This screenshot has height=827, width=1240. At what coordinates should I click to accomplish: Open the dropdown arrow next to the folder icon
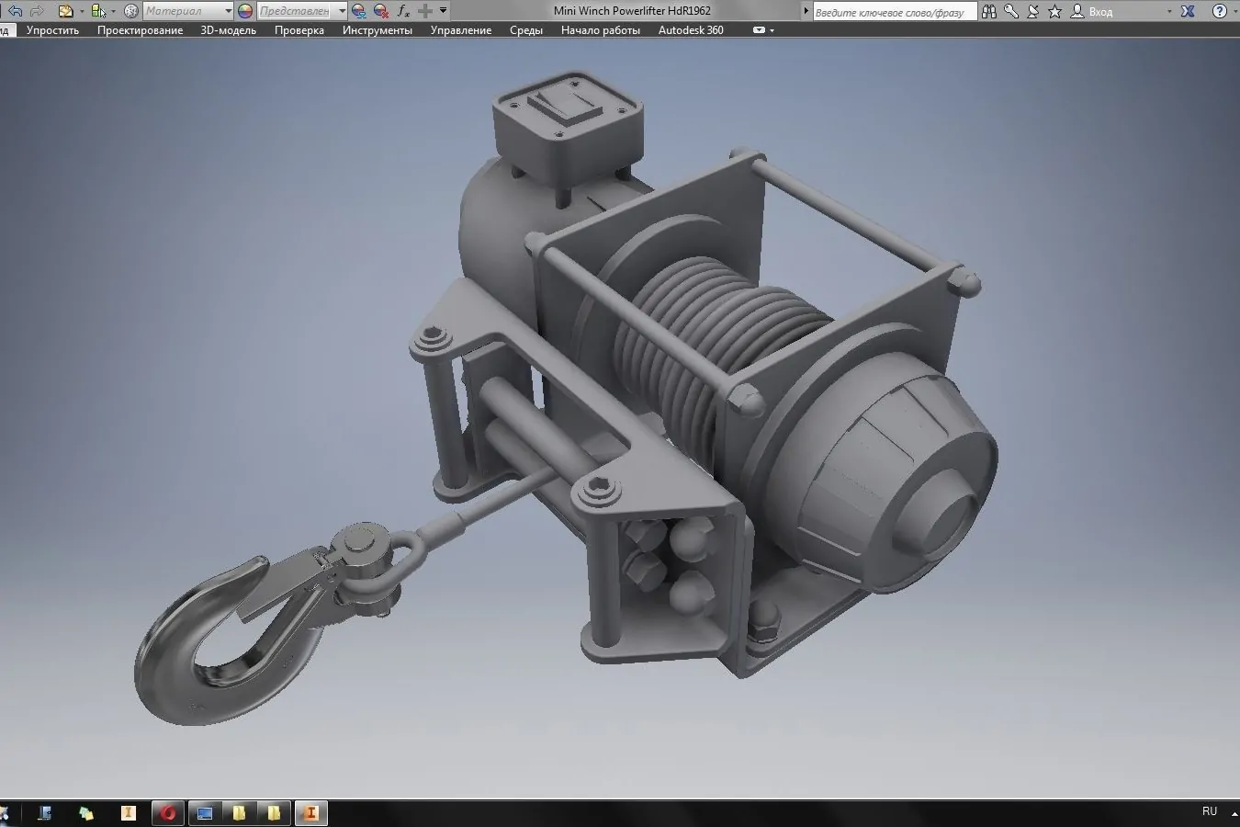pyautogui.click(x=81, y=12)
